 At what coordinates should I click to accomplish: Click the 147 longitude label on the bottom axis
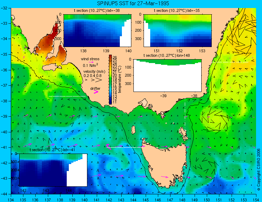point(170,200)
